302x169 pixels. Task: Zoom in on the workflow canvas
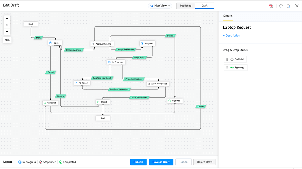pyautogui.click(x=7, y=19)
